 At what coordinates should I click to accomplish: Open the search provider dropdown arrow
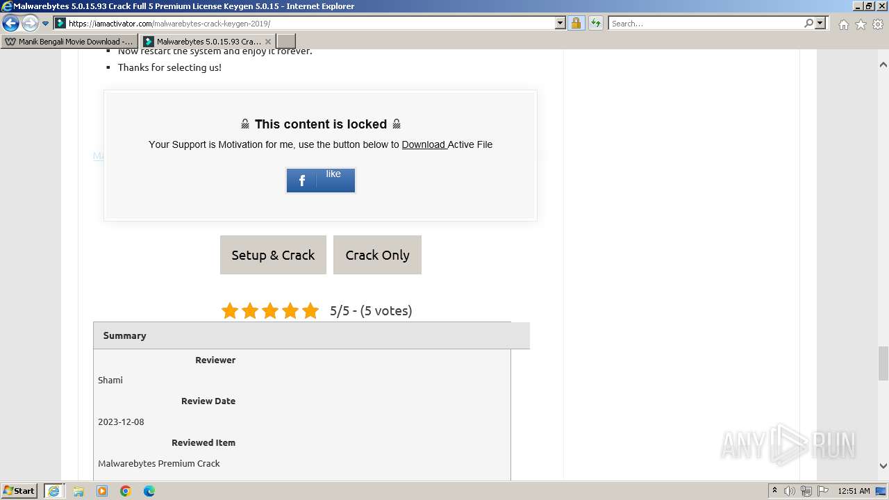tap(820, 23)
